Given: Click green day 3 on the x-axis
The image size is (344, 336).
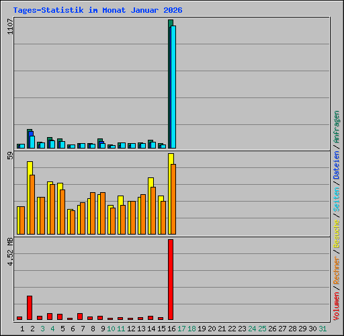Looking at the screenshot, I should click(x=42, y=329).
